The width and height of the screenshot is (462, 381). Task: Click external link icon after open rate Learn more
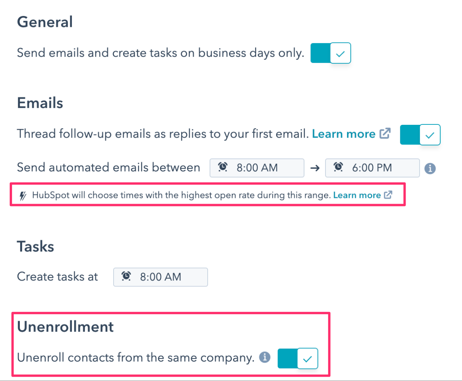coord(388,195)
